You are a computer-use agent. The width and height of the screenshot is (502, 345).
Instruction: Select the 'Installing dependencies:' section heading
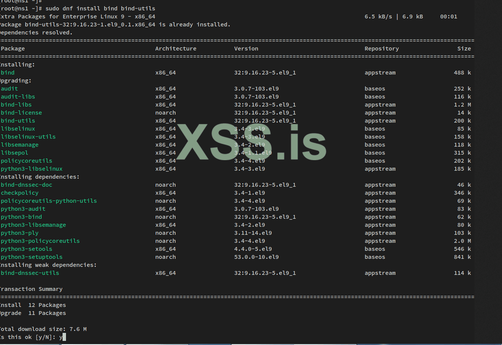[x=40, y=177]
